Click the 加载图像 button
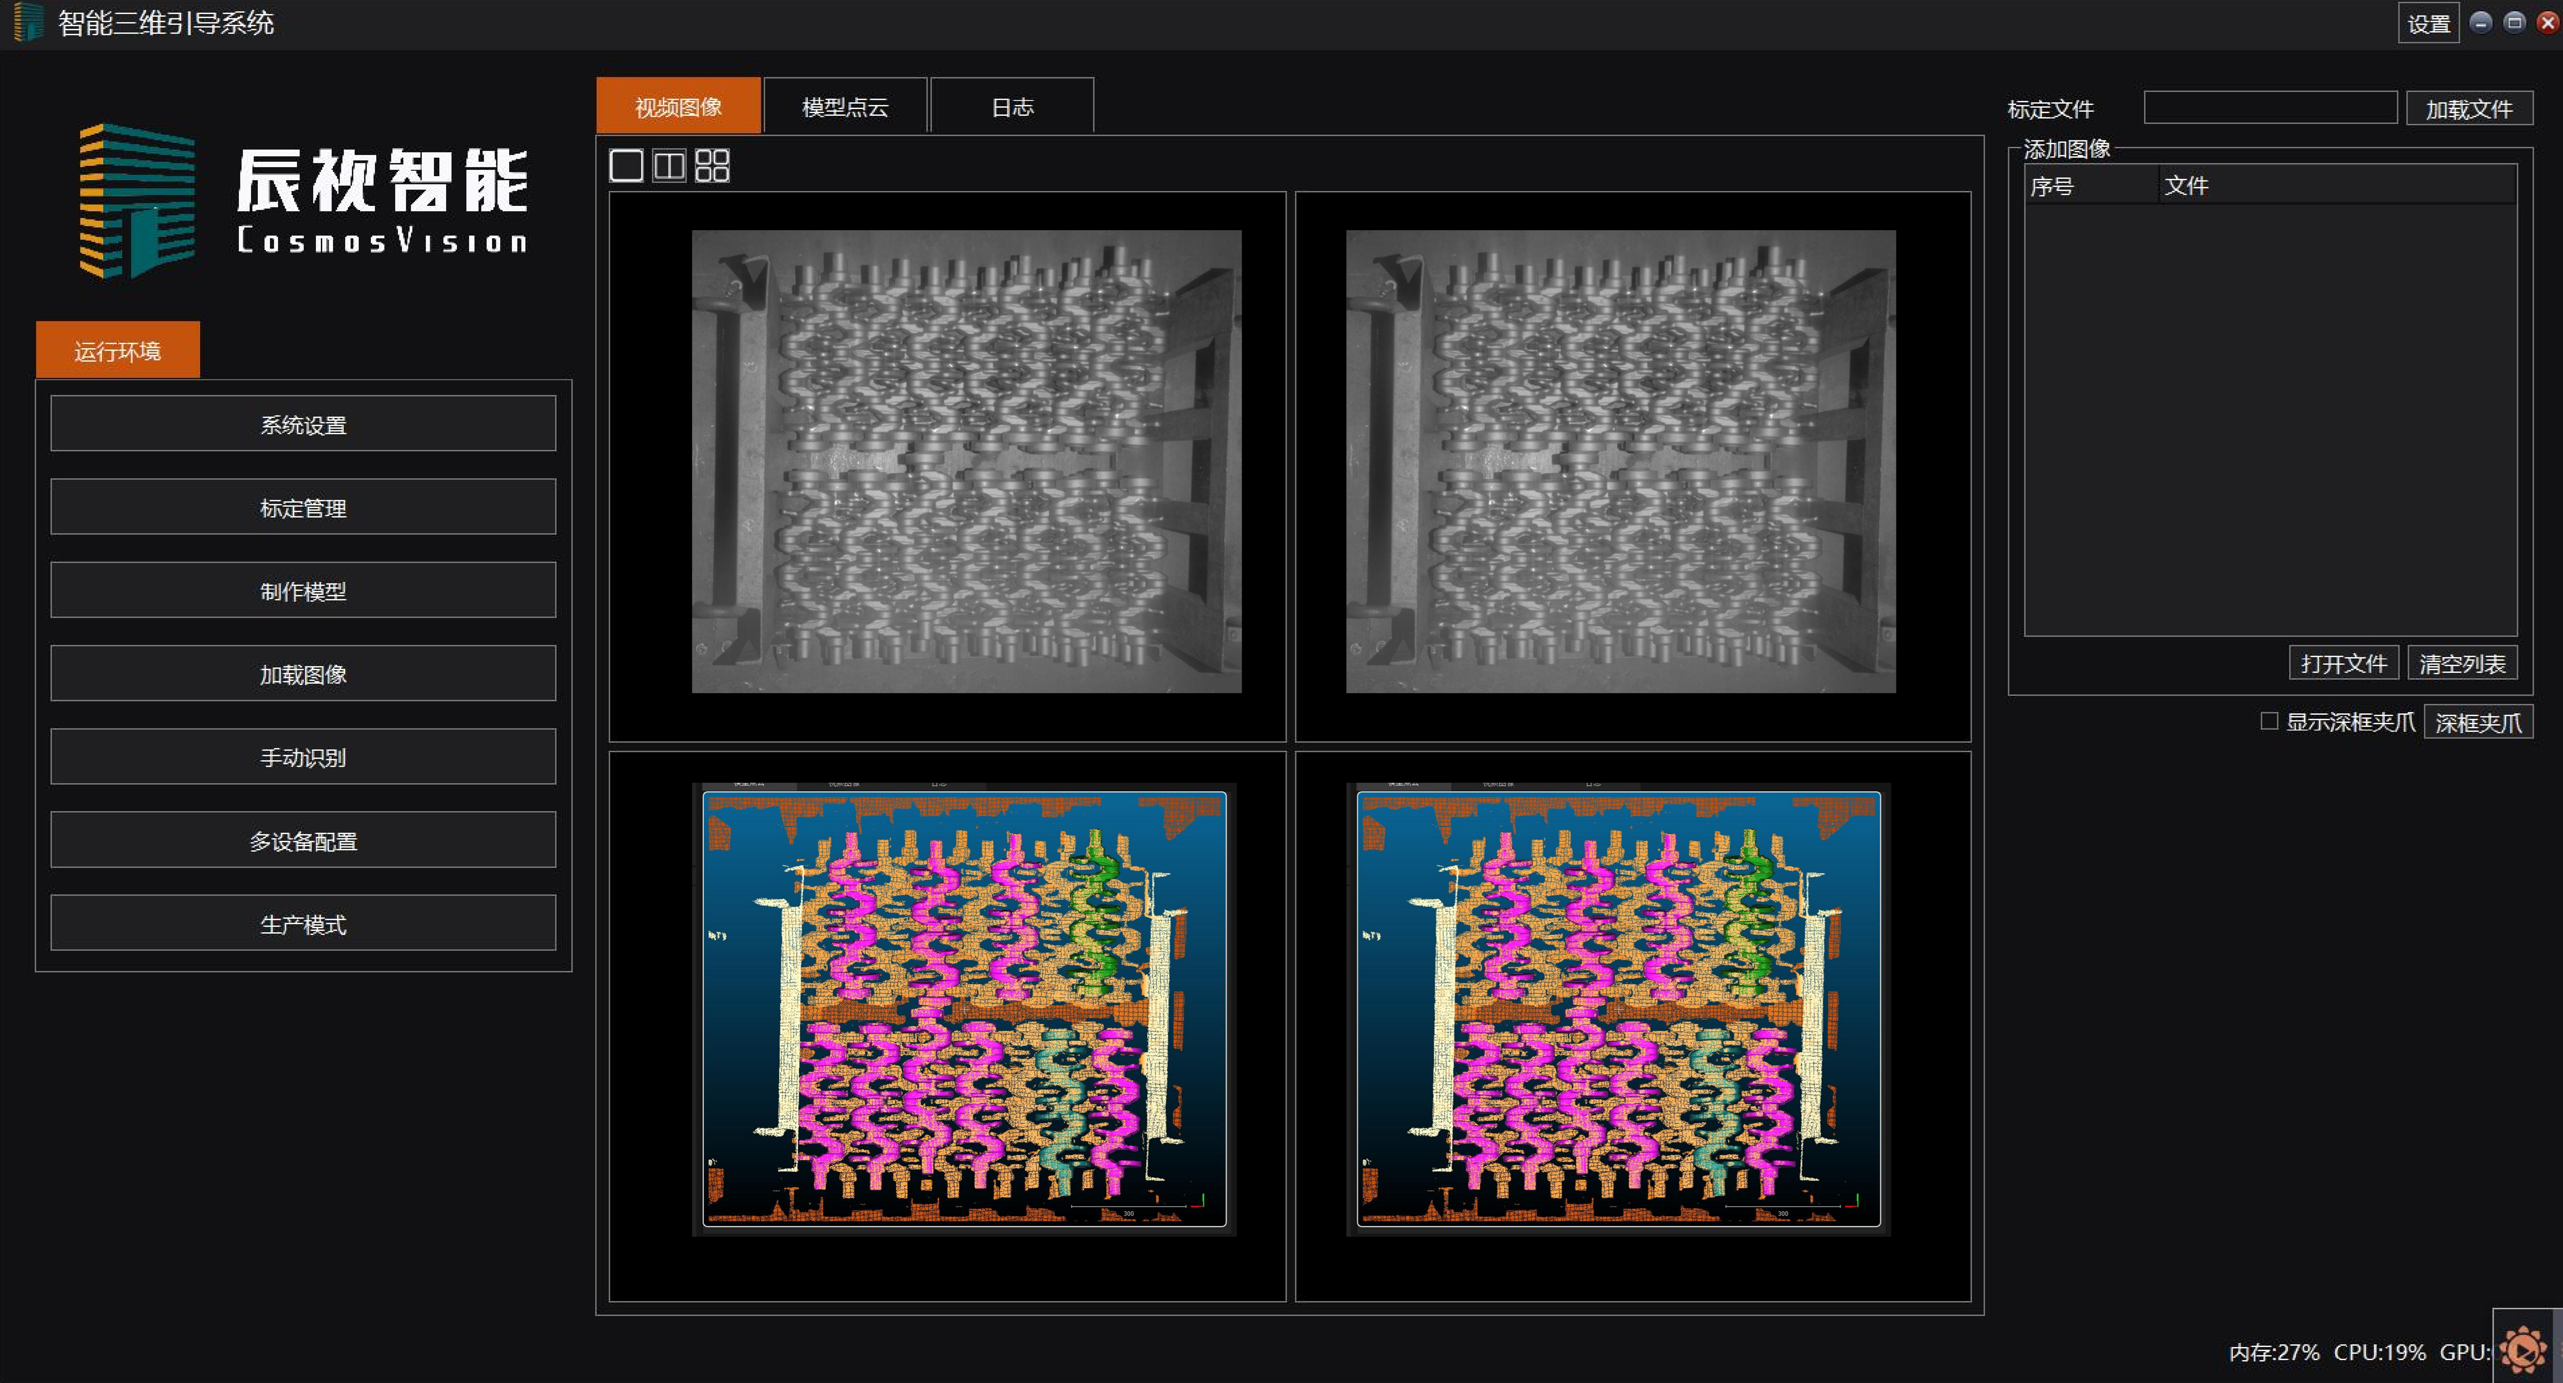This screenshot has height=1383, width=2563. point(304,674)
